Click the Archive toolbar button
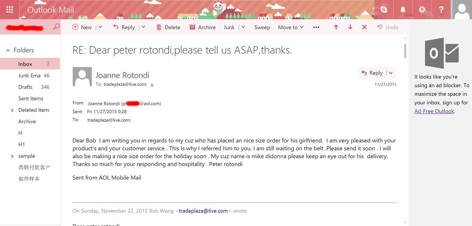 pyautogui.click(x=202, y=27)
